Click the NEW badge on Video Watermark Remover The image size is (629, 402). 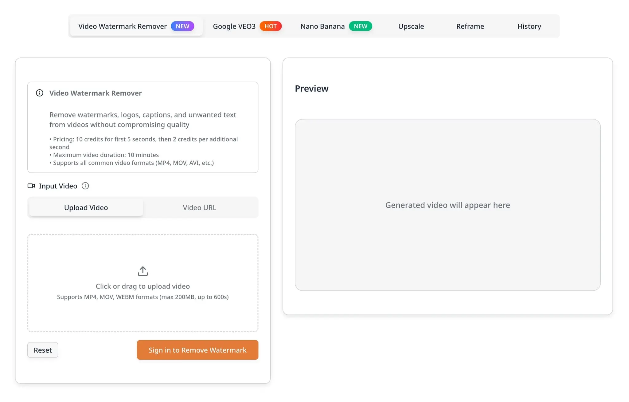[182, 26]
